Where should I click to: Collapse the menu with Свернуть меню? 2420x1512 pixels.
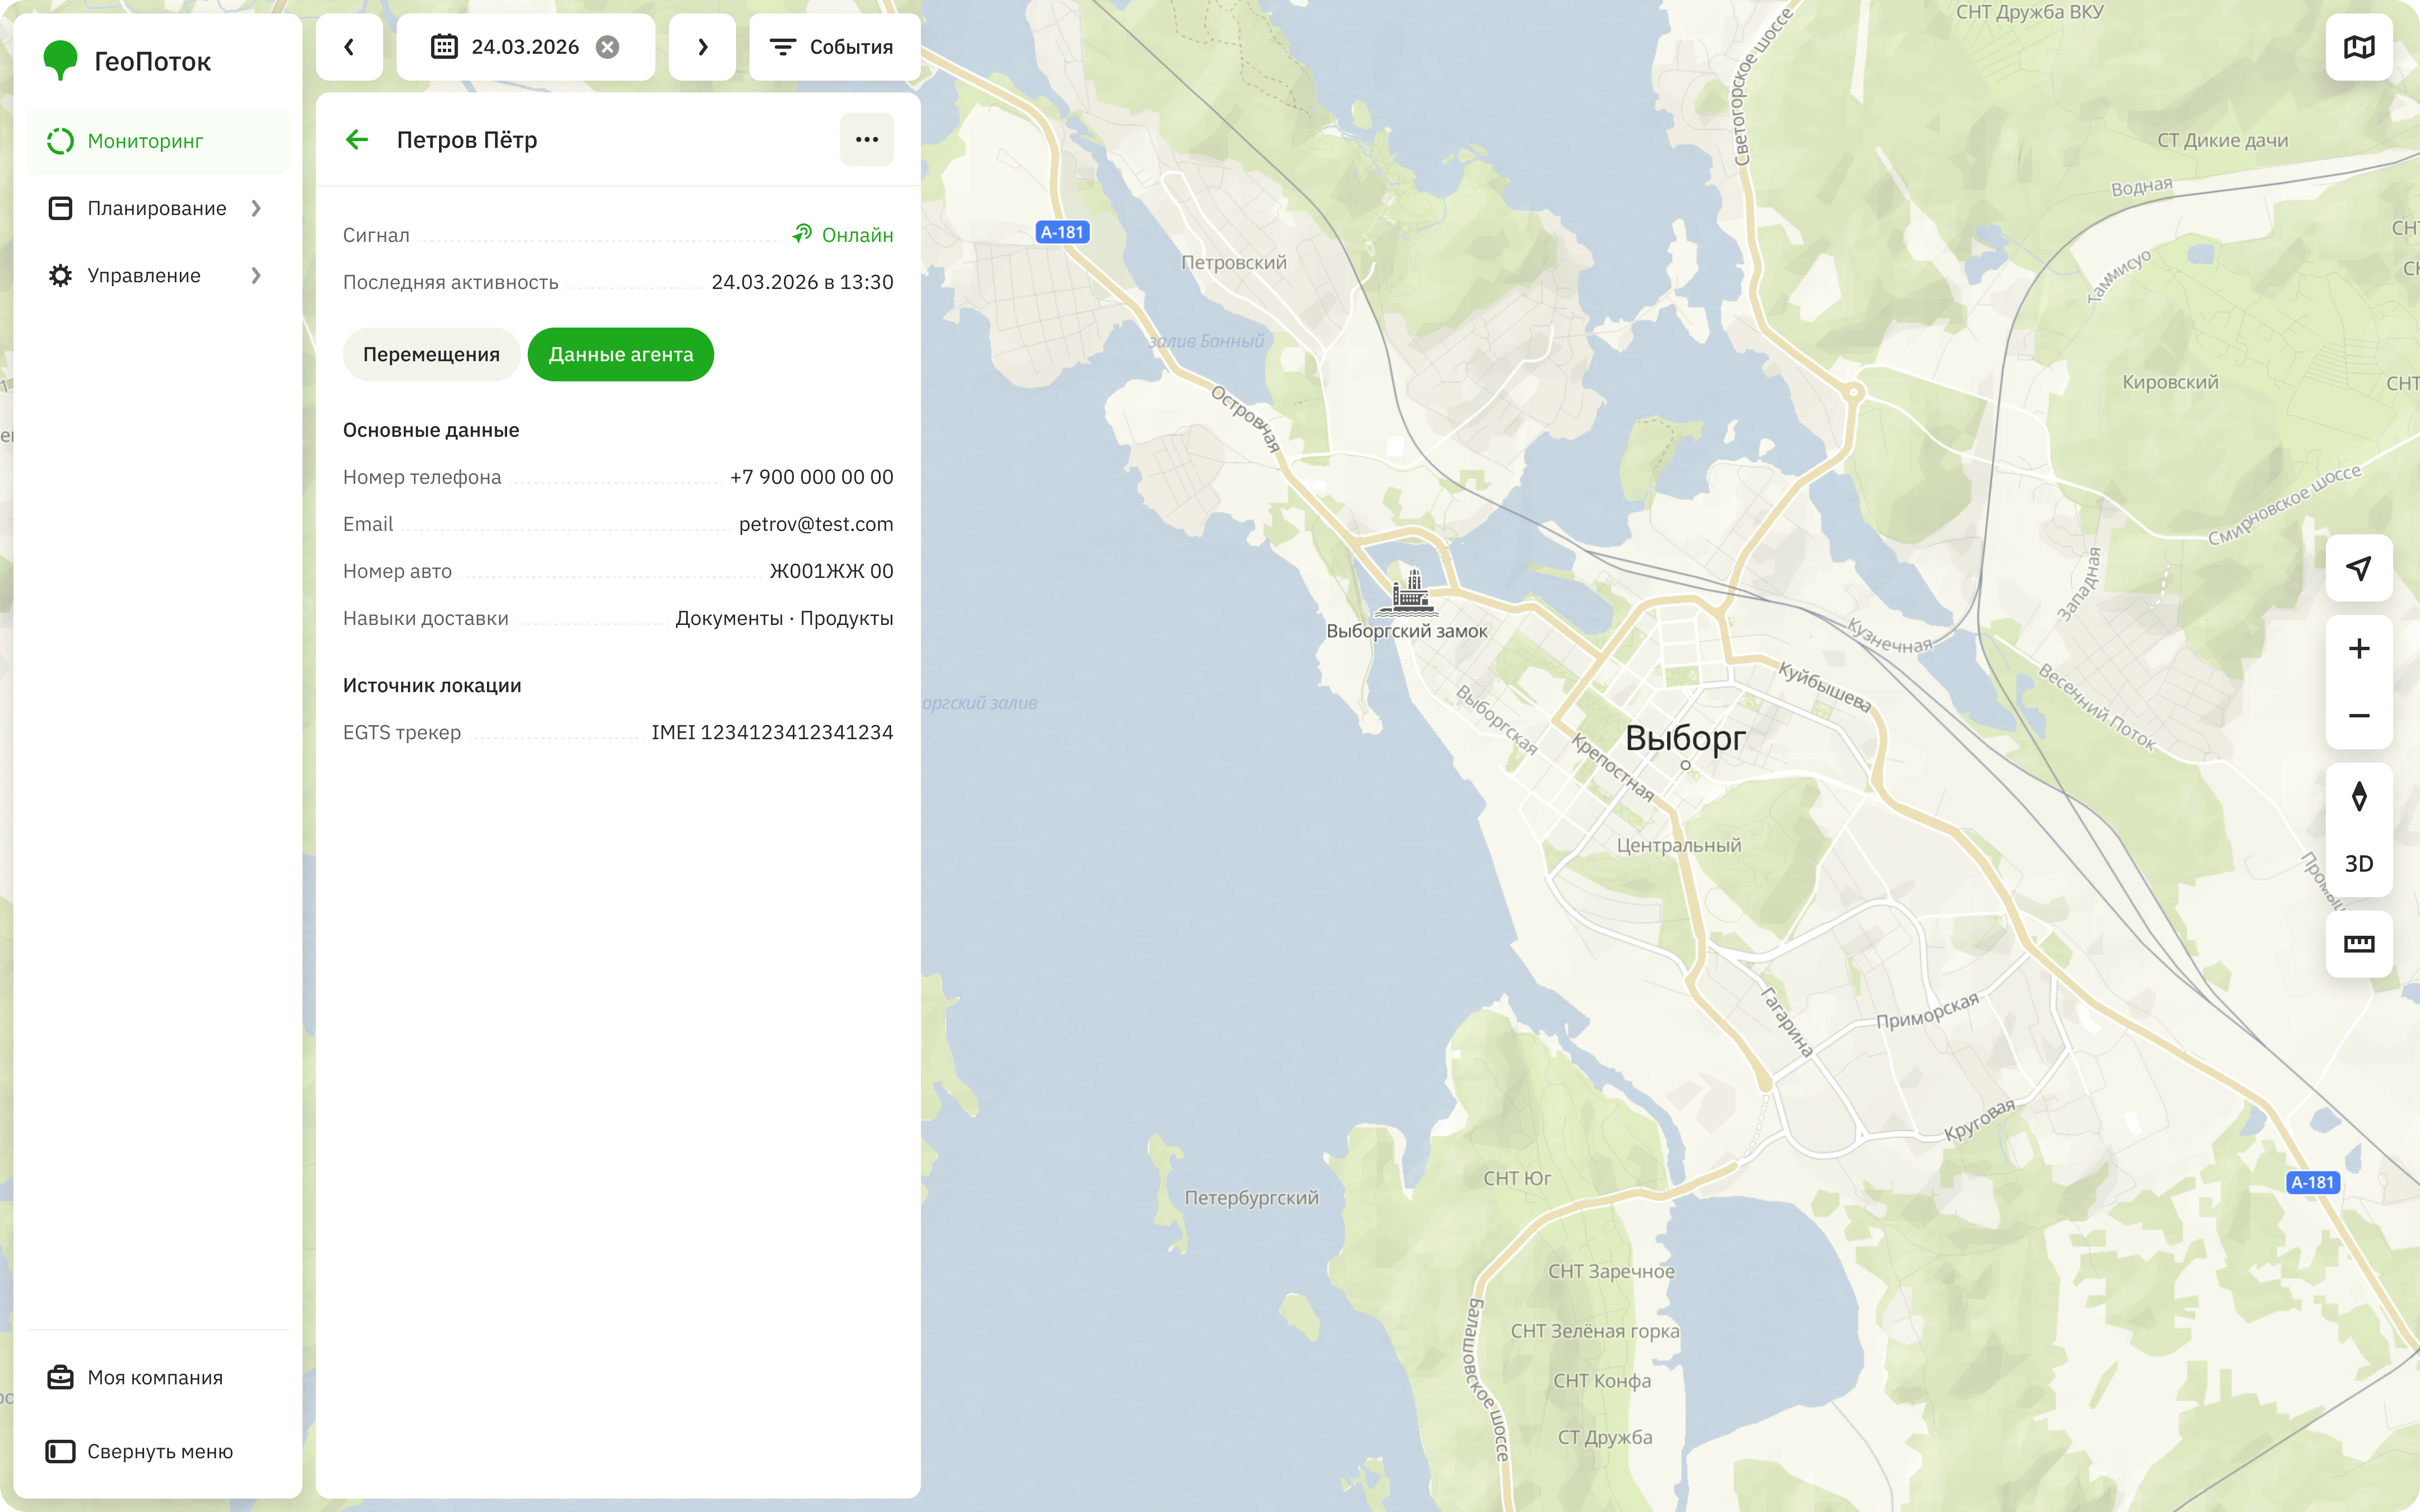[x=158, y=1451]
